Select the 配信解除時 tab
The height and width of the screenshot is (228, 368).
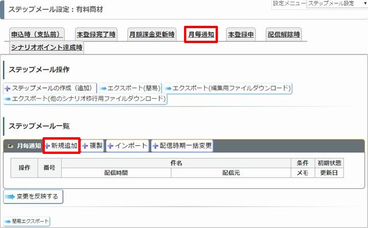[x=283, y=34]
